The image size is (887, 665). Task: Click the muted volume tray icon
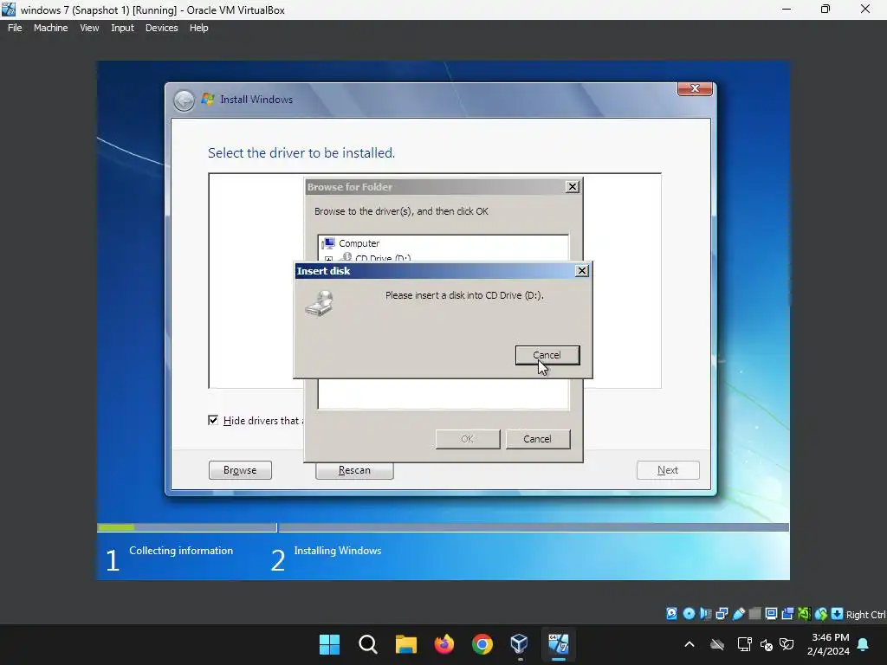pyautogui.click(x=767, y=644)
